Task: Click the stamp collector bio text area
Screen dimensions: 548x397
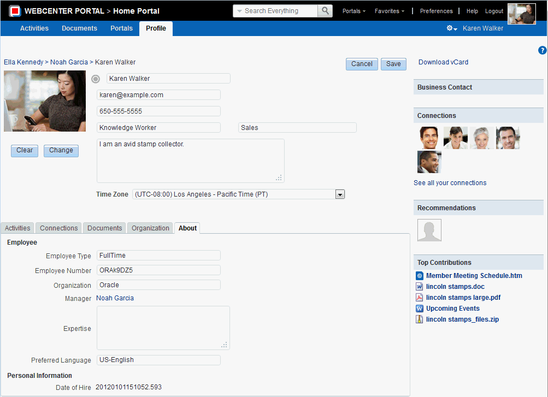Action: pyautogui.click(x=191, y=161)
